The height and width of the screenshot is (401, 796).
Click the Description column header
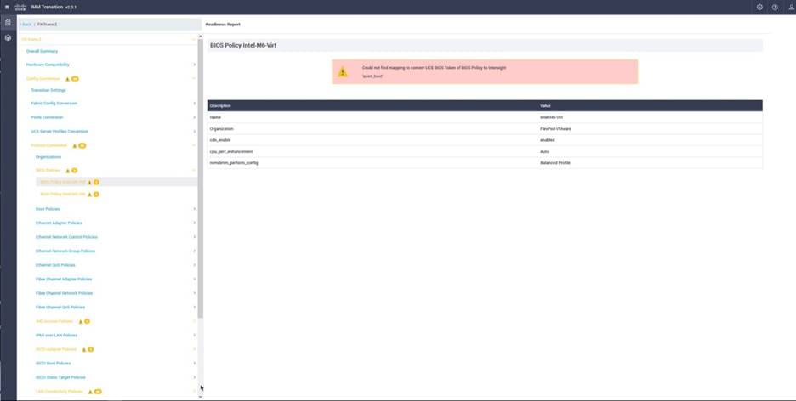click(220, 106)
